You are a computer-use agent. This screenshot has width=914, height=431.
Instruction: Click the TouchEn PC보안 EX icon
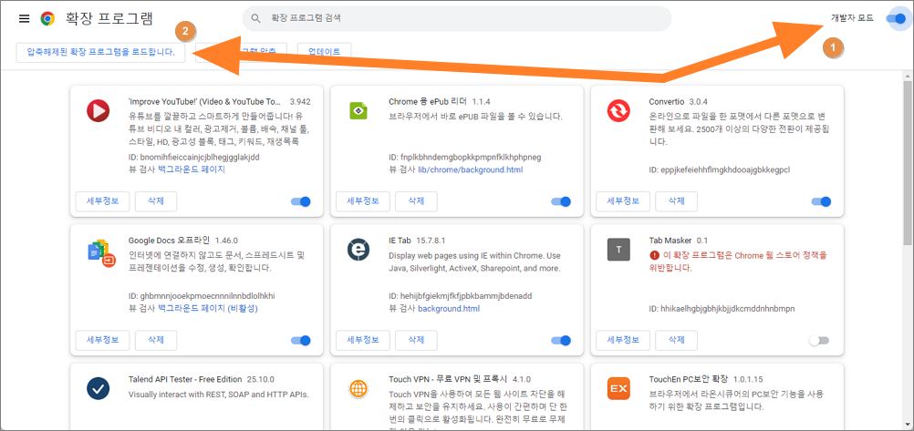click(618, 388)
